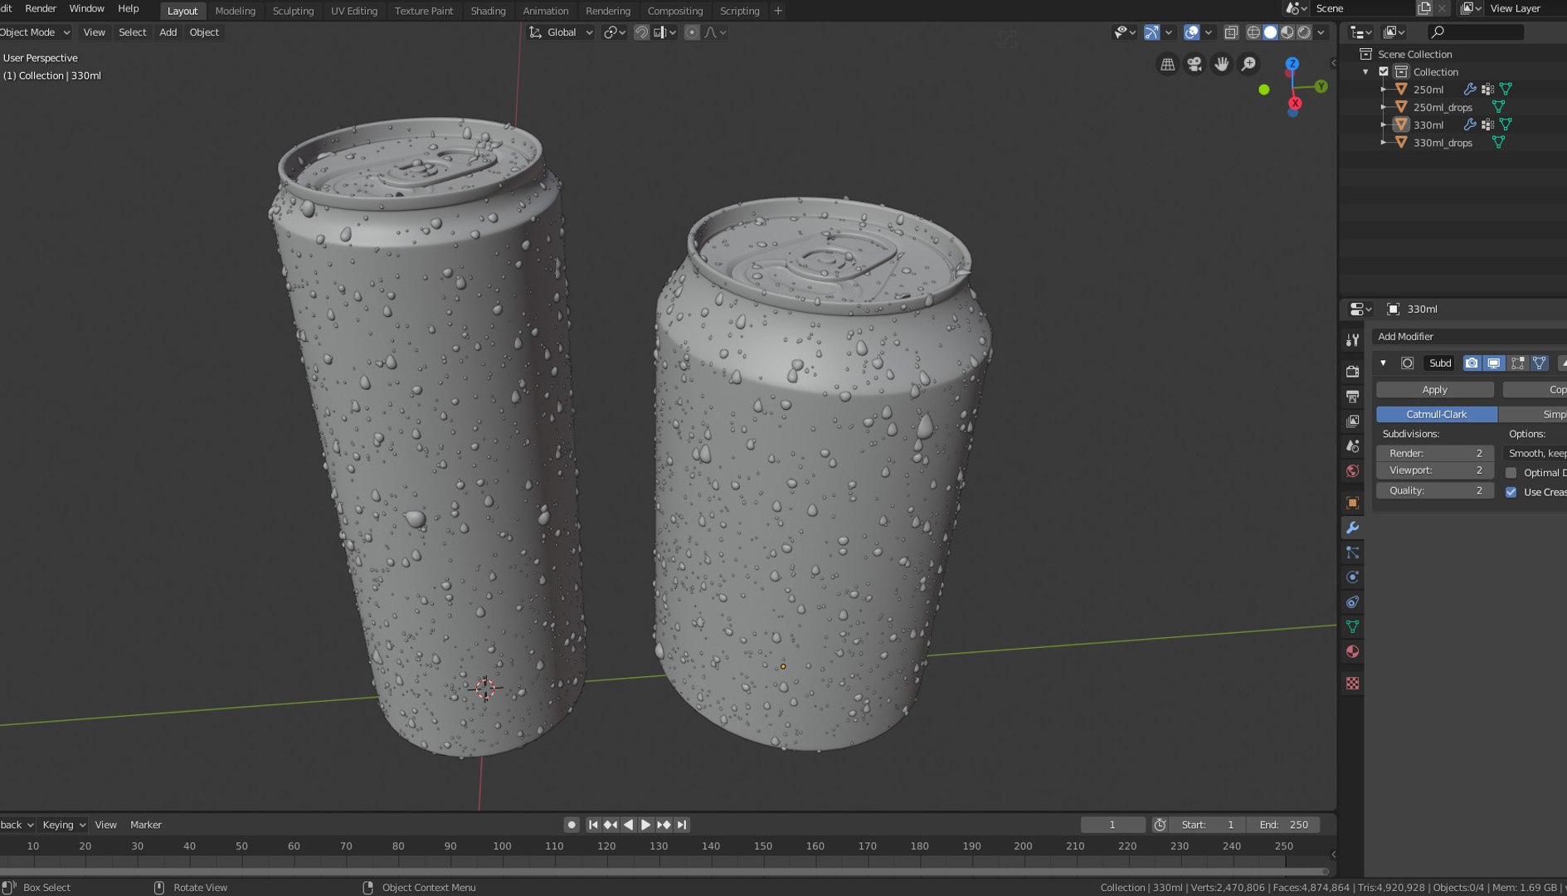The image size is (1567, 896).
Task: Open the Particles properties tab icon
Action: click(1352, 553)
